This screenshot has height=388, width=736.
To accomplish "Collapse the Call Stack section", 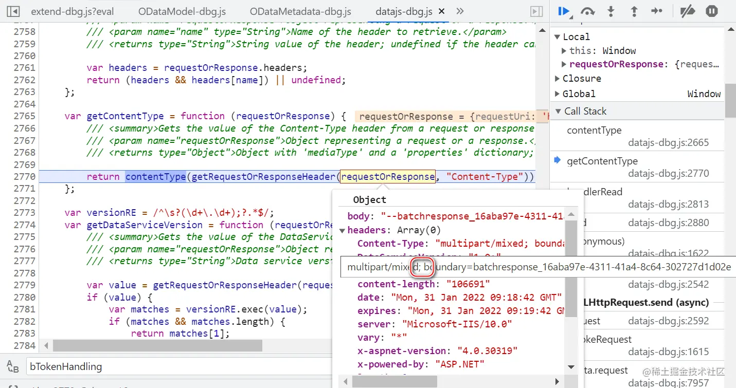I will [x=557, y=111].
